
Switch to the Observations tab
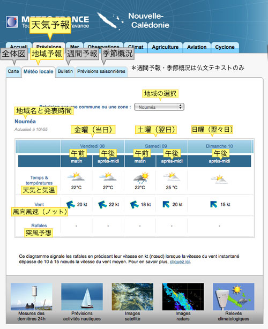tap(103, 47)
